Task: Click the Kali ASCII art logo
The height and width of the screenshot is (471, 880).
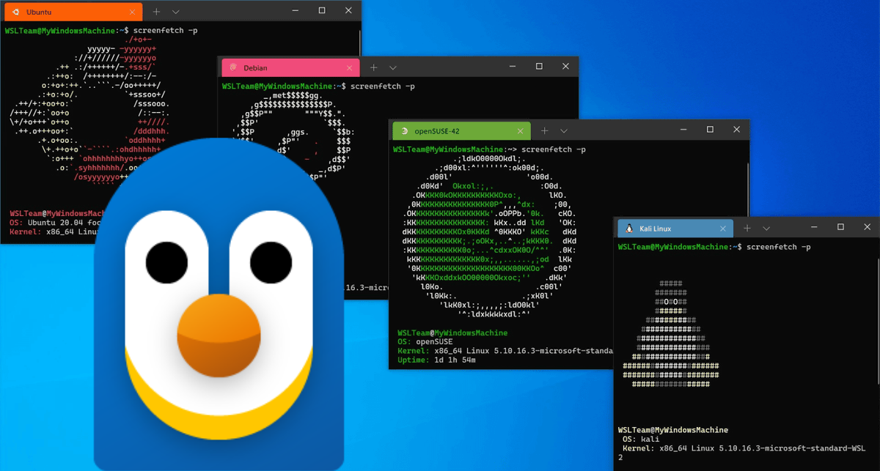Action: [671, 333]
